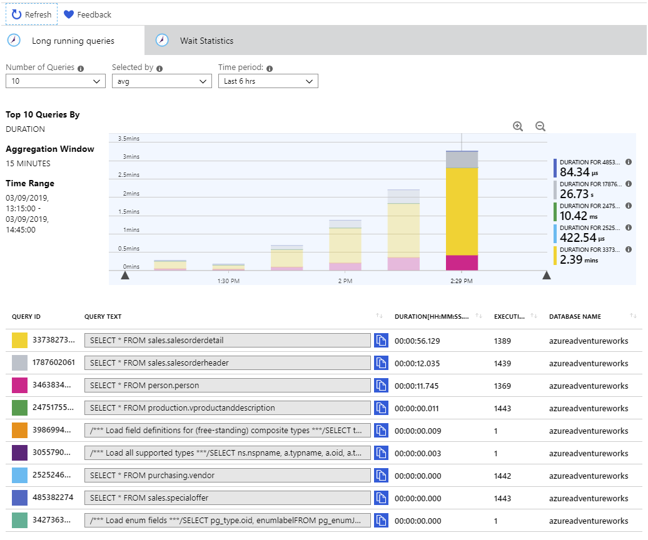Click query ID 1787602061
648x540 pixels.
pyautogui.click(x=54, y=362)
